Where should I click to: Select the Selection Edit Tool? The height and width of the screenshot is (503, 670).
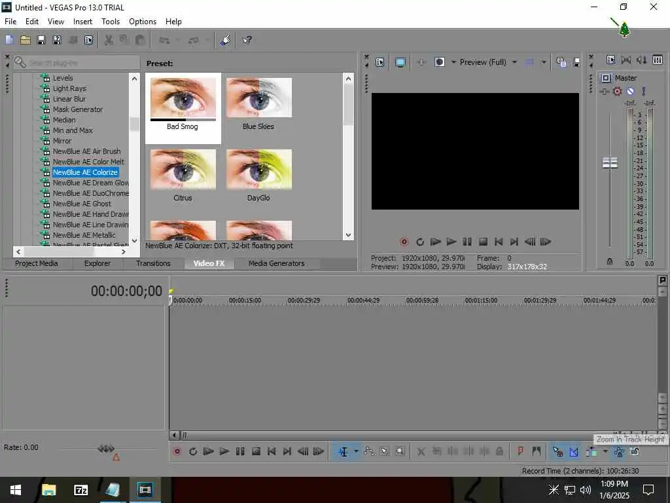pos(384,451)
